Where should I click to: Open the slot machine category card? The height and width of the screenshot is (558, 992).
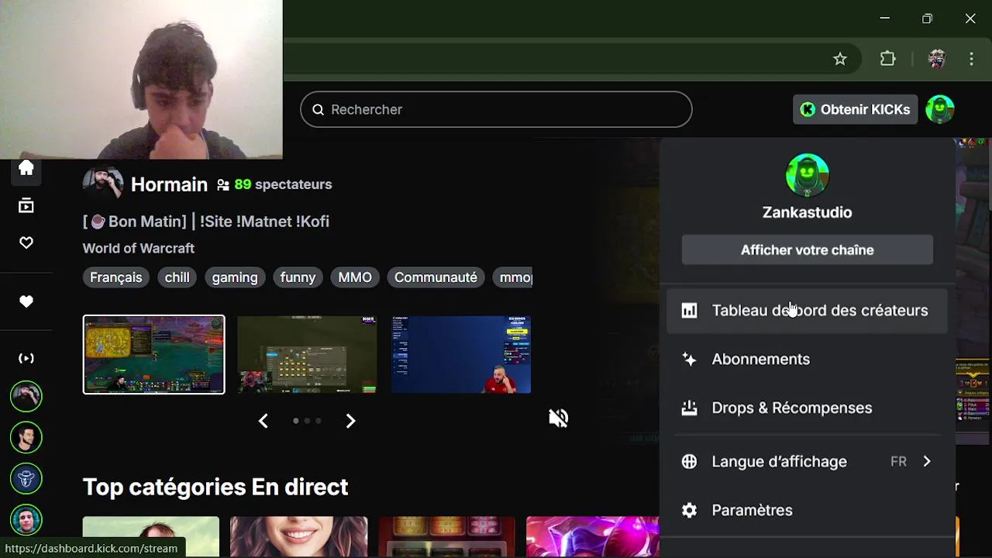coord(447,537)
